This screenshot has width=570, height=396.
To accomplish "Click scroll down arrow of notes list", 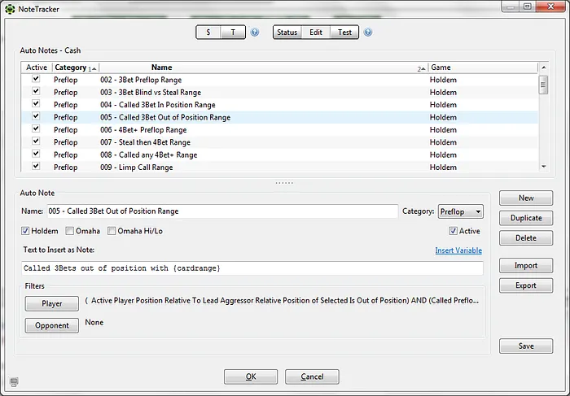I will coord(543,167).
